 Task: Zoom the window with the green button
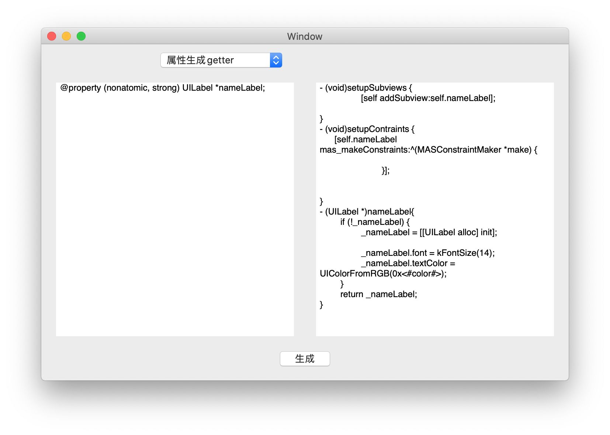point(81,36)
